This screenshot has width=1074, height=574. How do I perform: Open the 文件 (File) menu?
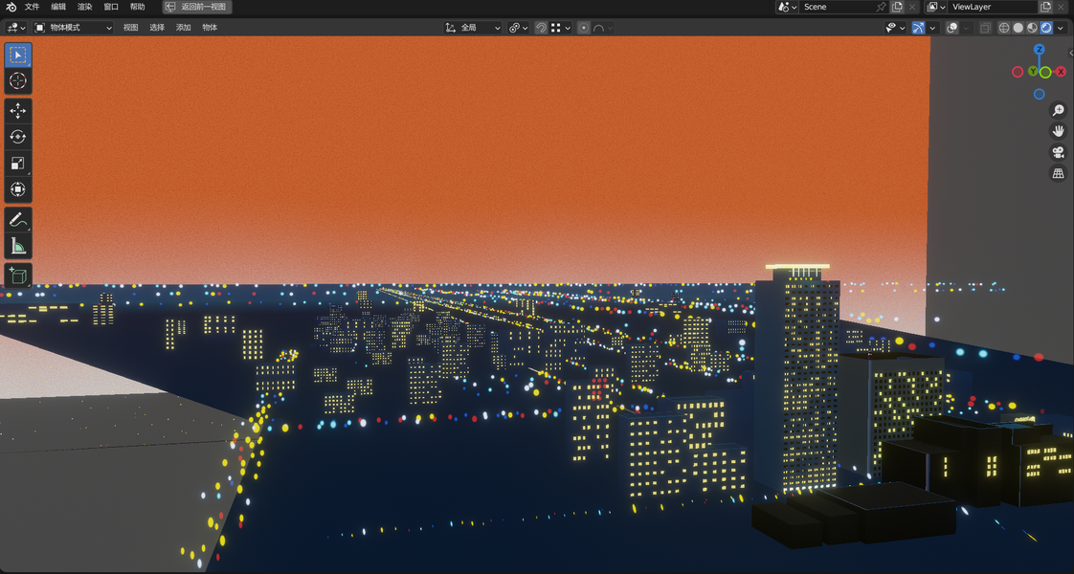[x=33, y=7]
